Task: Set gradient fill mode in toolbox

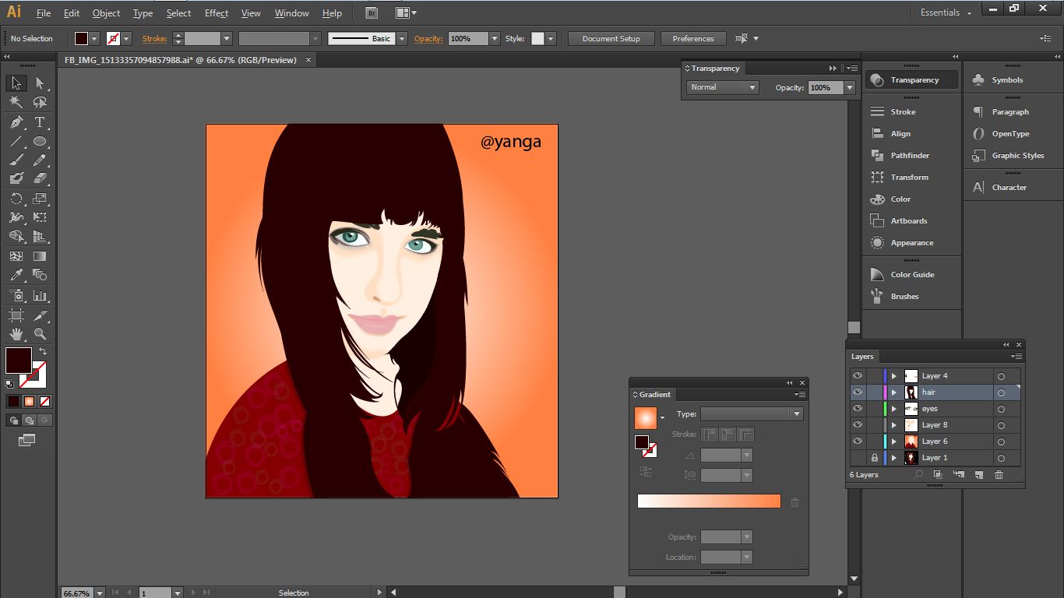Action: [29, 402]
